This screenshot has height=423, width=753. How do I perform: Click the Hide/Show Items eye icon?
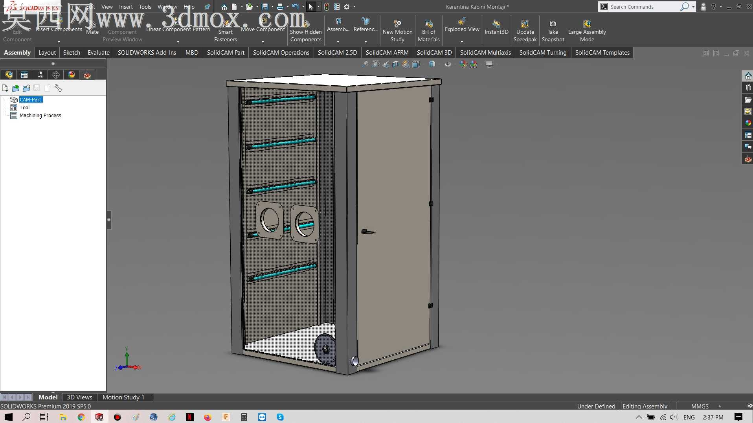448,64
